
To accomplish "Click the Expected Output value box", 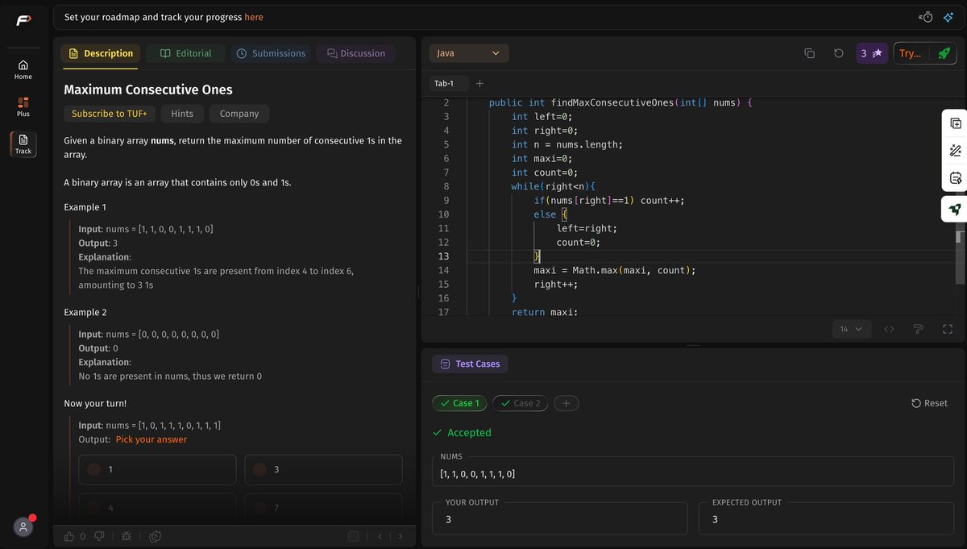I will (827, 520).
